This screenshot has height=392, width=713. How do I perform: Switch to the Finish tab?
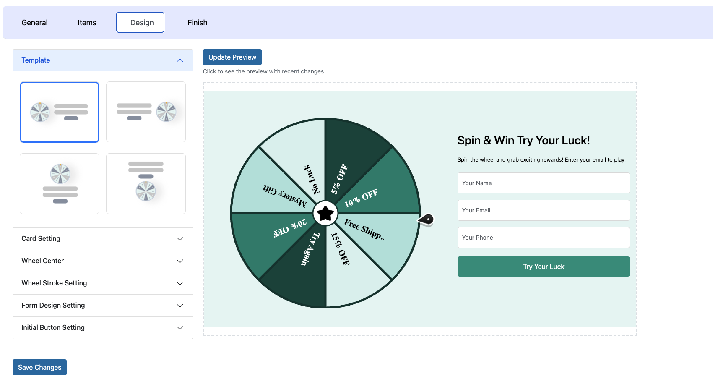pyautogui.click(x=198, y=22)
